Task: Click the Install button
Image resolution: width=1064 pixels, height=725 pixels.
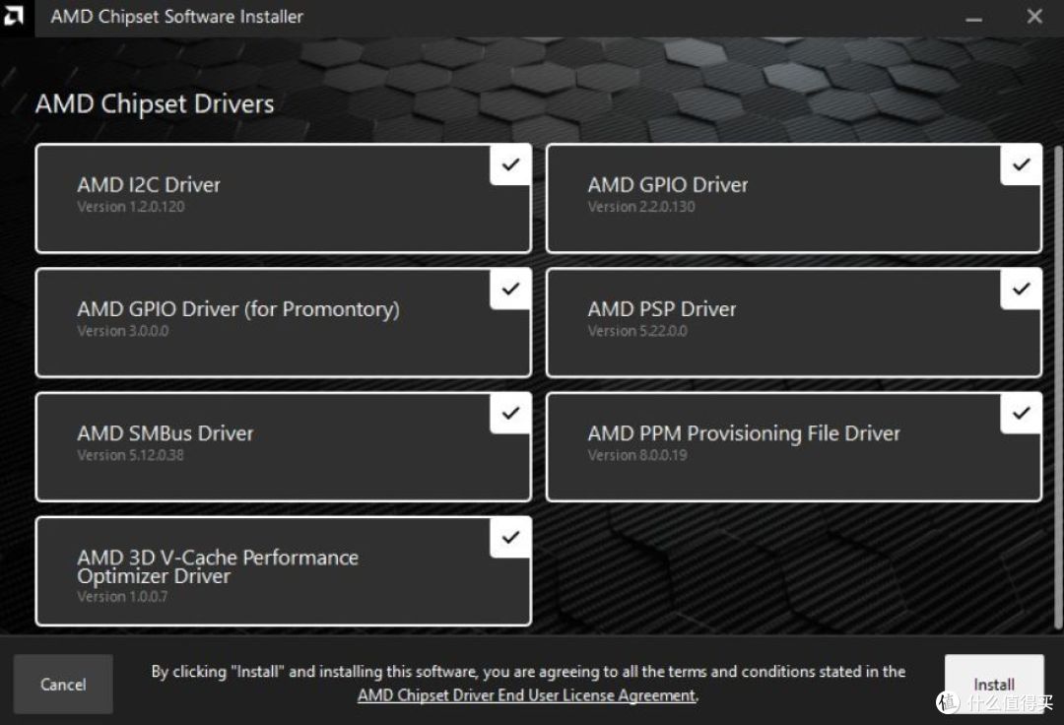Action: (994, 684)
